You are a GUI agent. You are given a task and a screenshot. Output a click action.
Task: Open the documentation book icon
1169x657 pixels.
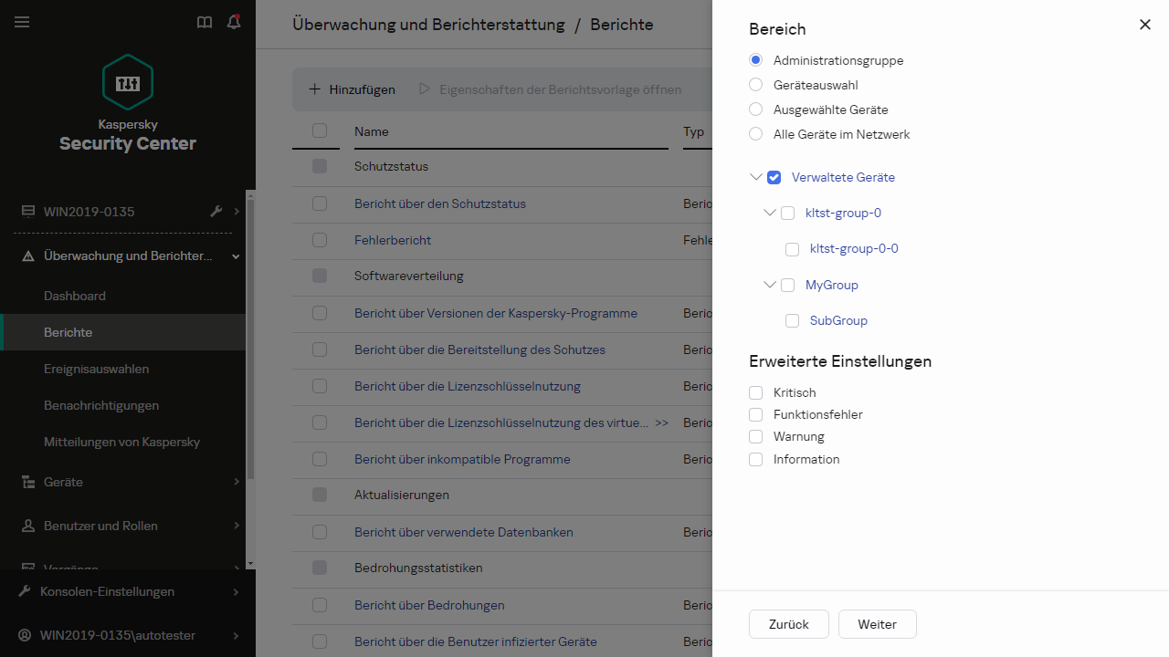click(x=205, y=22)
